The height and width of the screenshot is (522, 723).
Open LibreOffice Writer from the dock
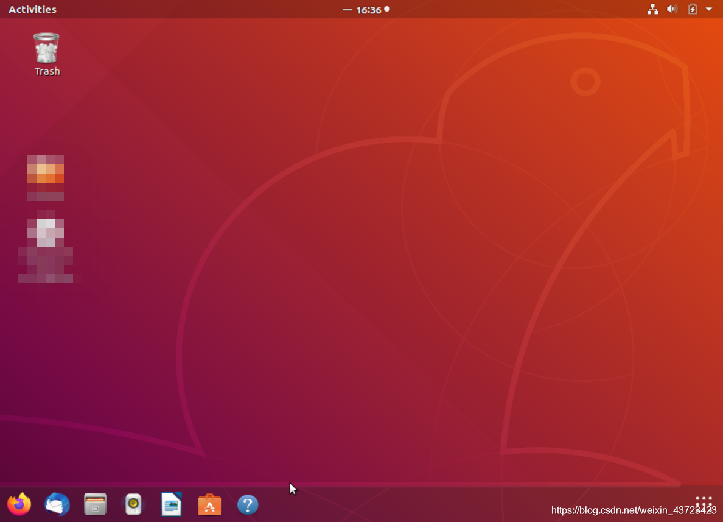(x=172, y=504)
